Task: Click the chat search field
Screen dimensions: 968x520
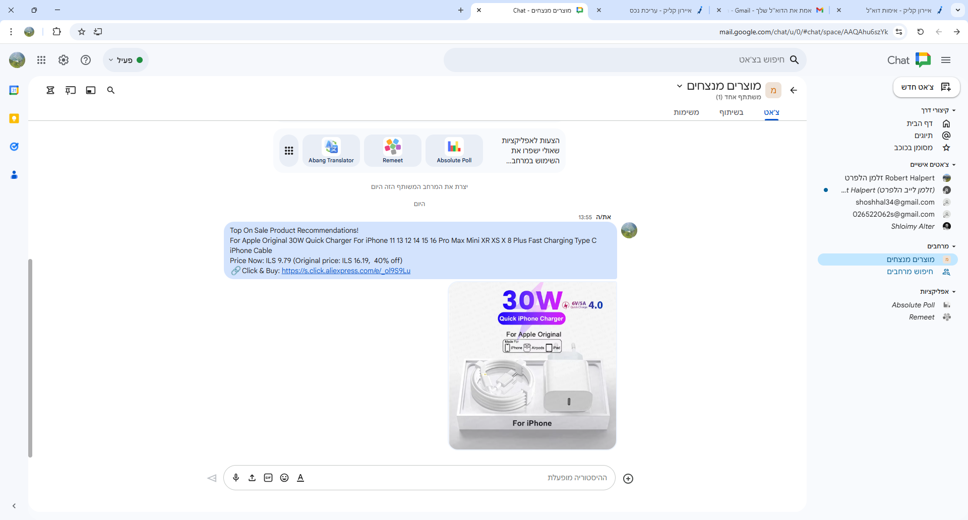Action: [x=625, y=60]
